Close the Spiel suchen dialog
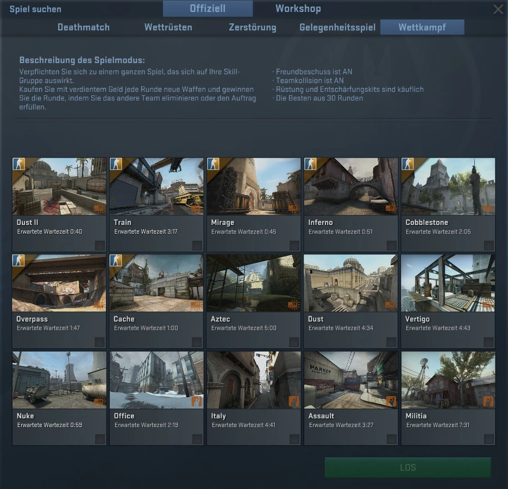 point(498,9)
